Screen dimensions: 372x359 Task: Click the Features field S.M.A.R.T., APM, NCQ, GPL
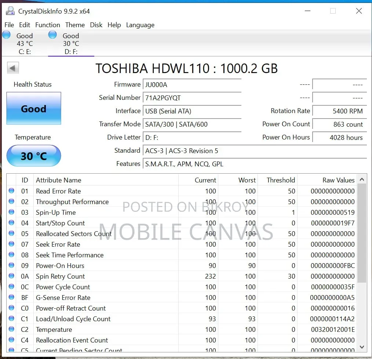[x=255, y=164]
